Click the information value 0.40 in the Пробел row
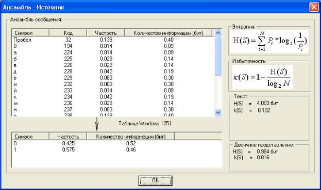 (x=168, y=40)
